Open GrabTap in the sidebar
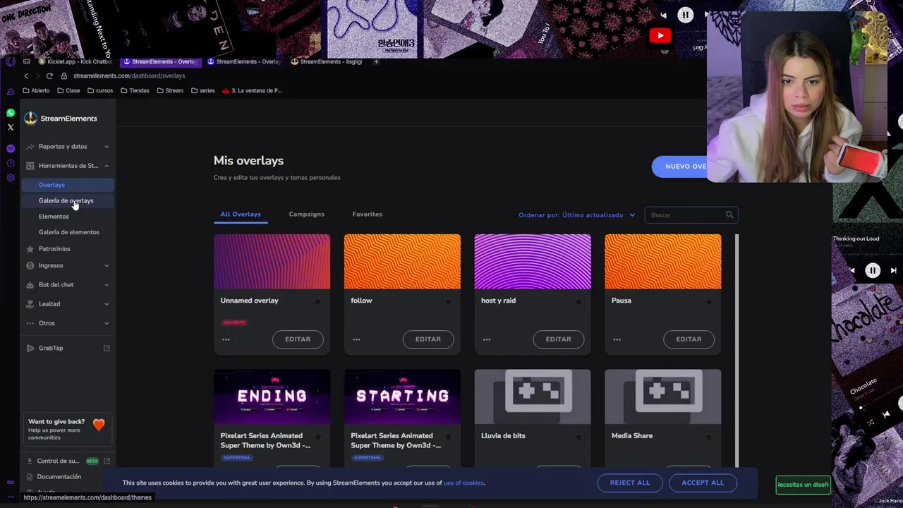 click(x=51, y=348)
